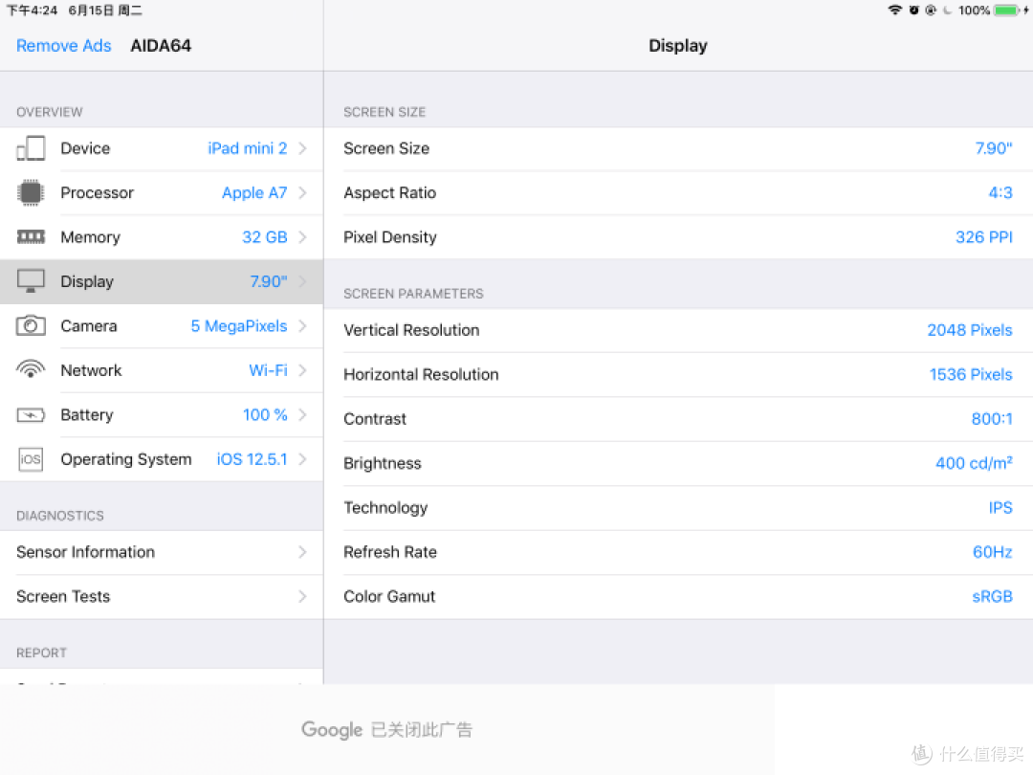
Task: Select the Screen Size row
Action: point(678,148)
